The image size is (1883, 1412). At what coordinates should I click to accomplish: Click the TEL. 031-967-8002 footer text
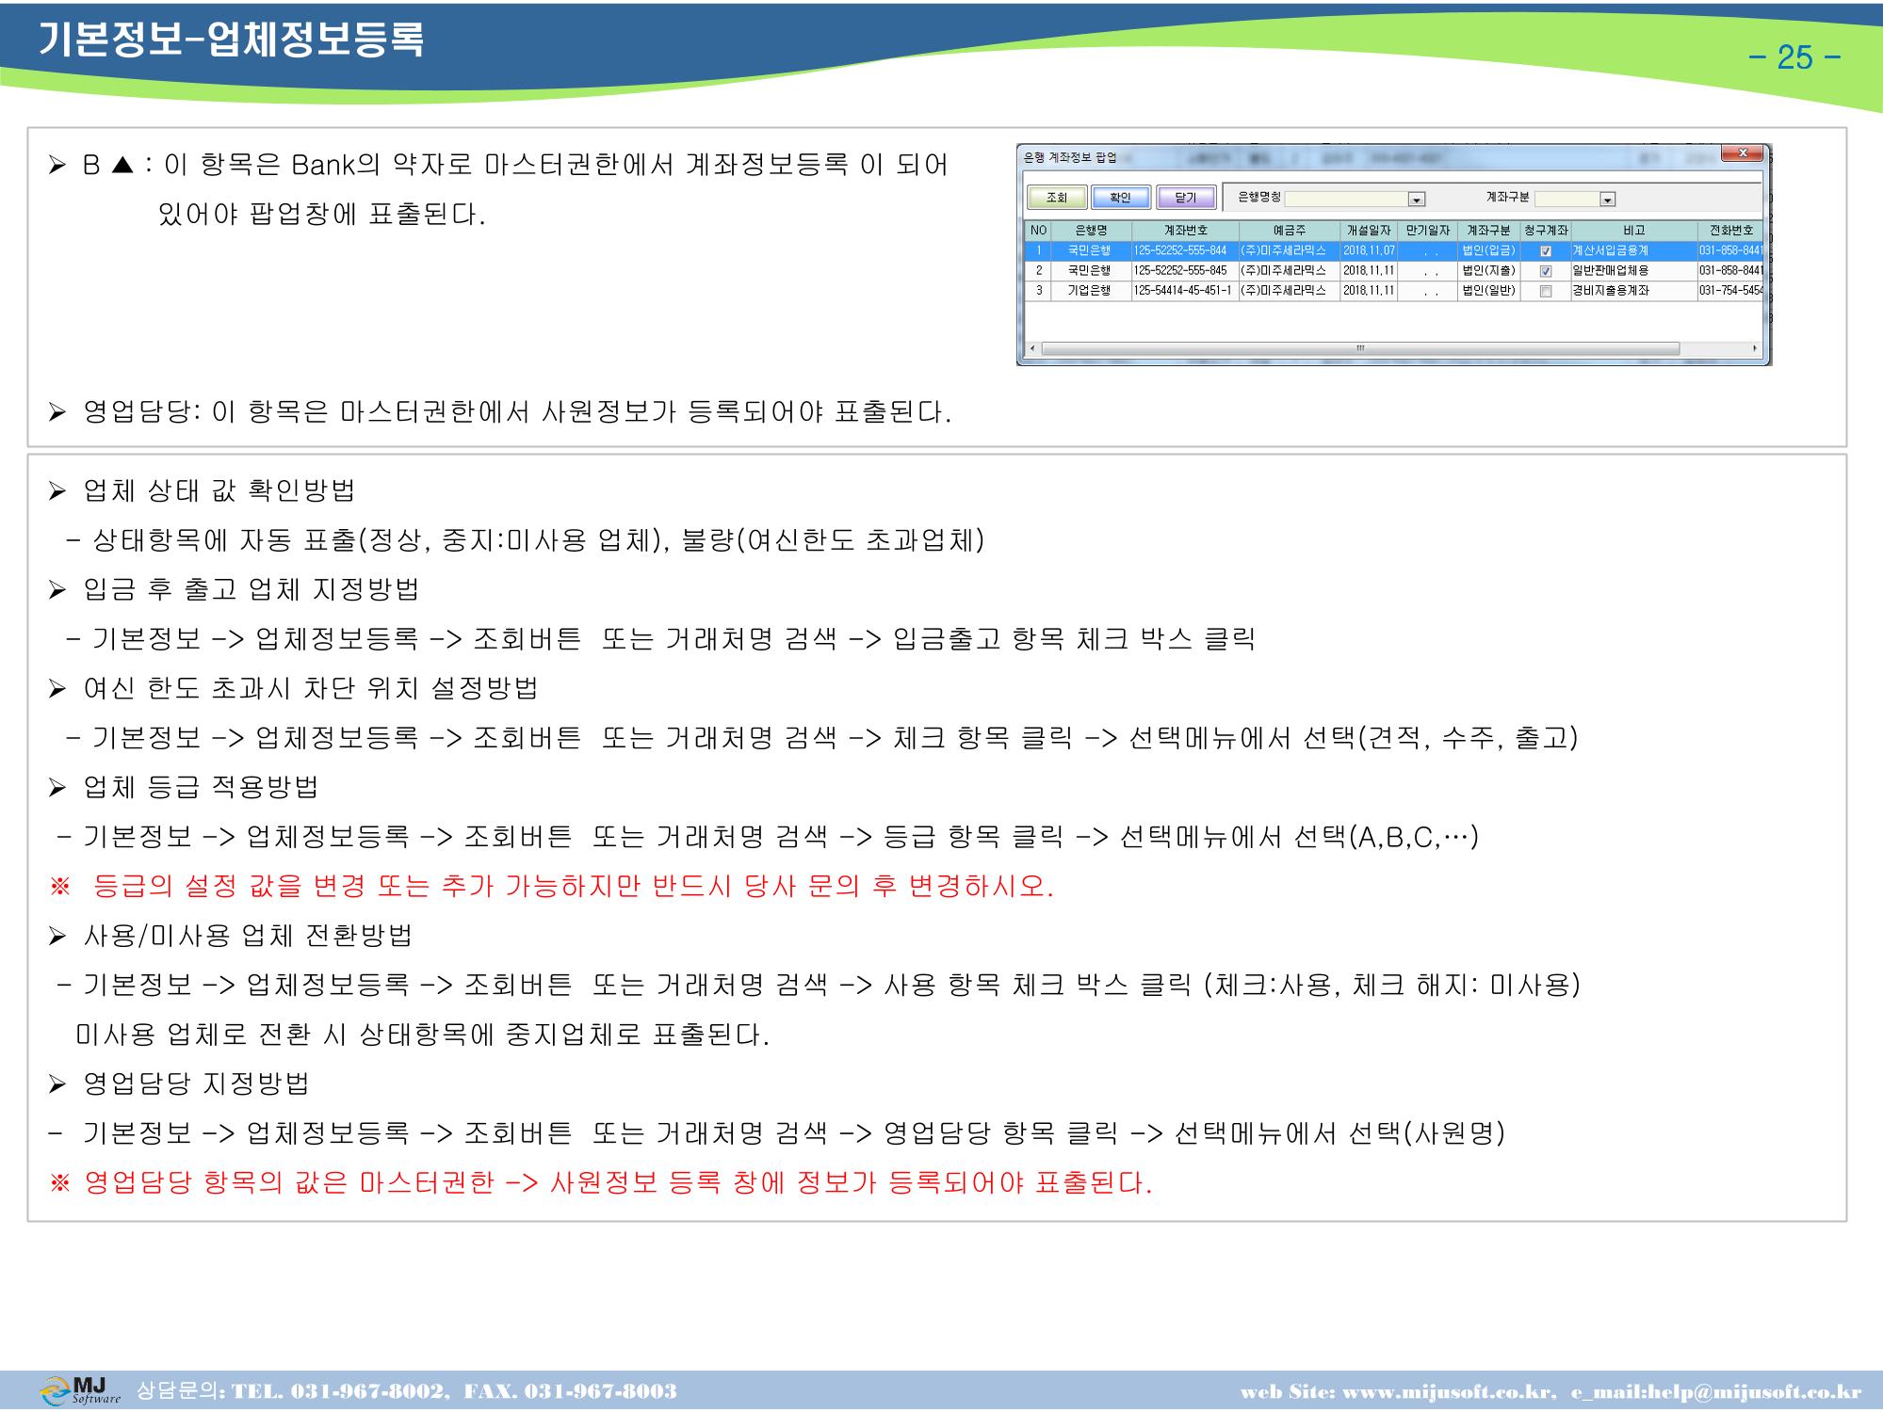click(x=337, y=1392)
